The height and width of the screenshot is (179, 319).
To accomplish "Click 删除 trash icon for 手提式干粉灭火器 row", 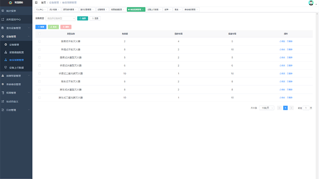I will (x=287, y=50).
